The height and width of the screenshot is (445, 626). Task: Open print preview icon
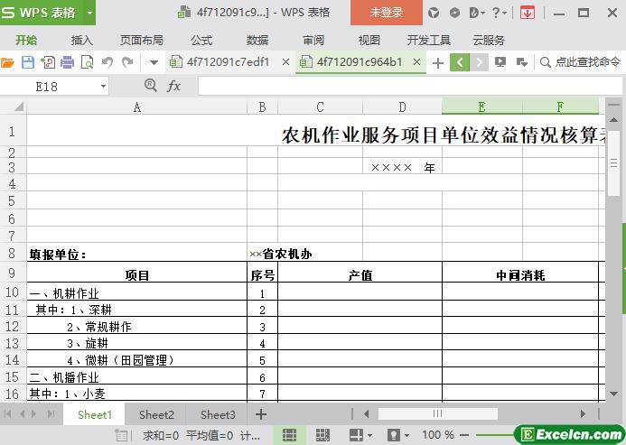[87, 62]
